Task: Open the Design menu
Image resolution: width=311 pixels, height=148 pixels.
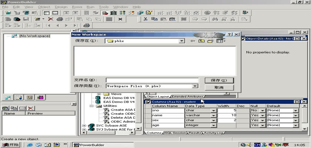Action: pyautogui.click(x=61, y=7)
